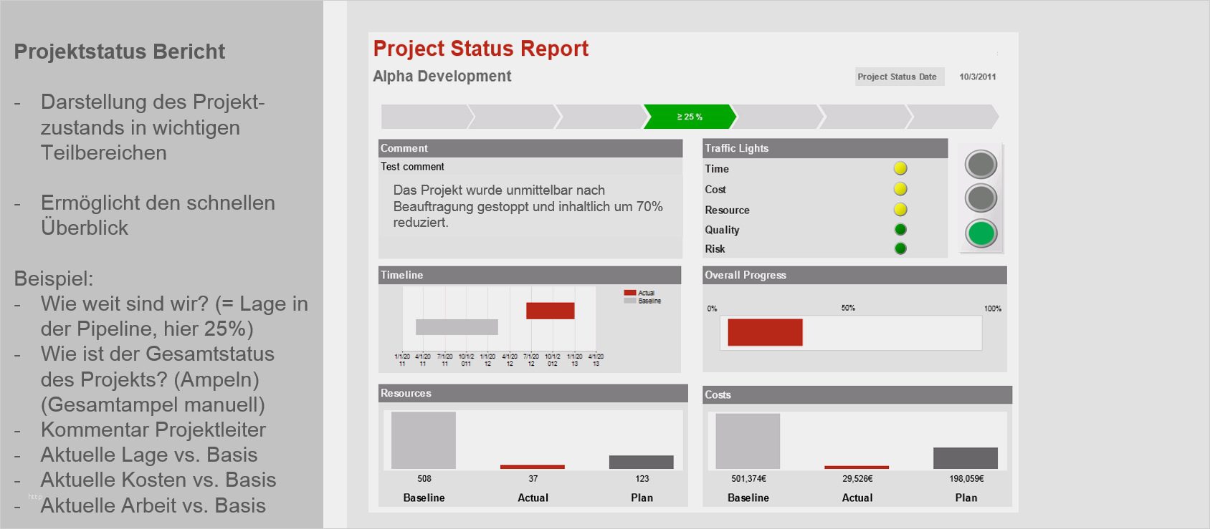Click the yellow Resource status indicator
The height and width of the screenshot is (529, 1210).
click(900, 210)
